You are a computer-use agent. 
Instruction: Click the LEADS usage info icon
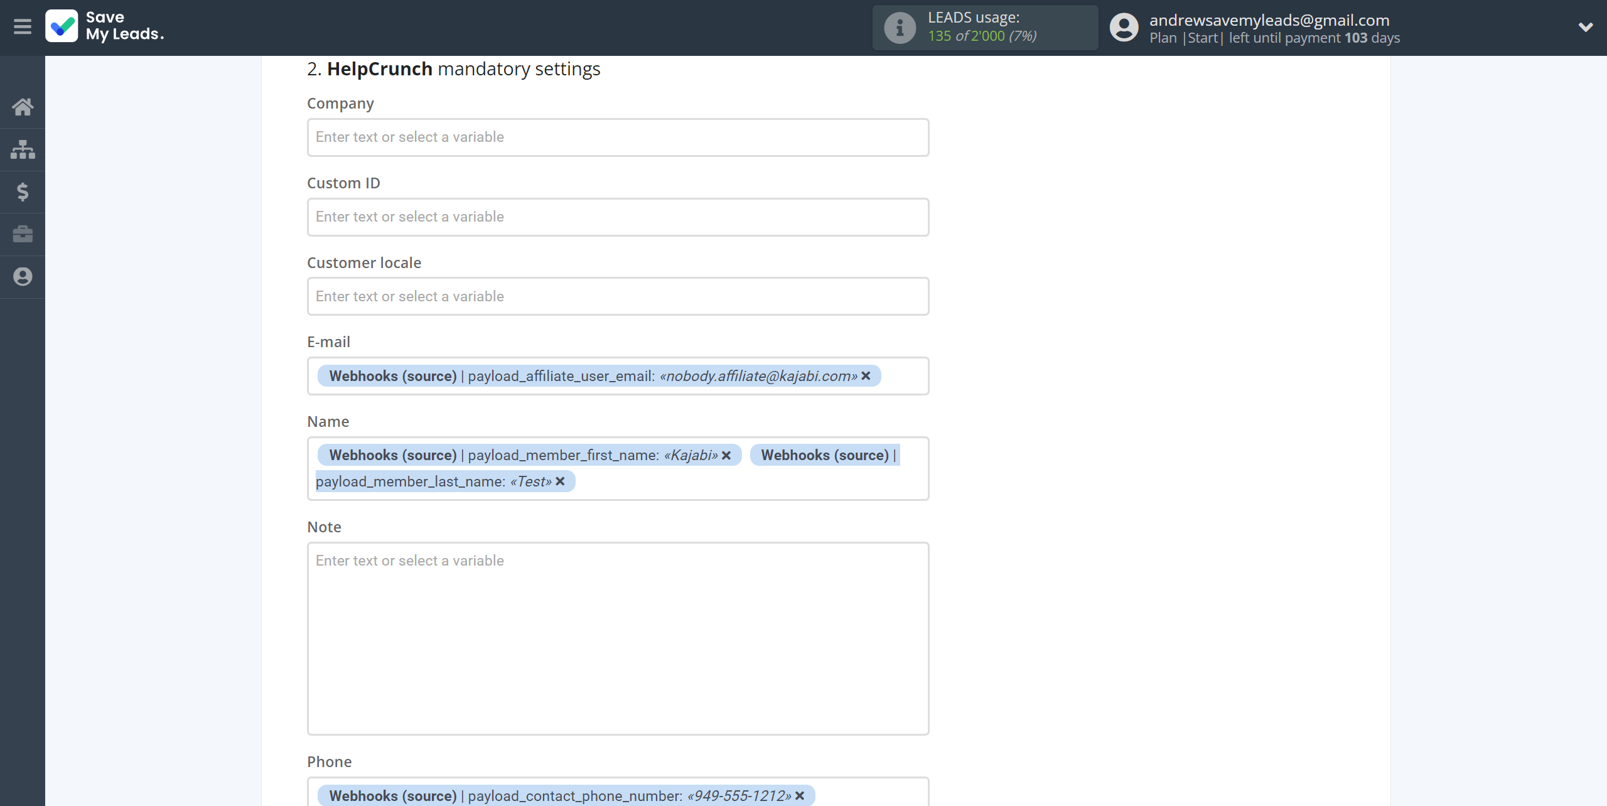click(900, 27)
